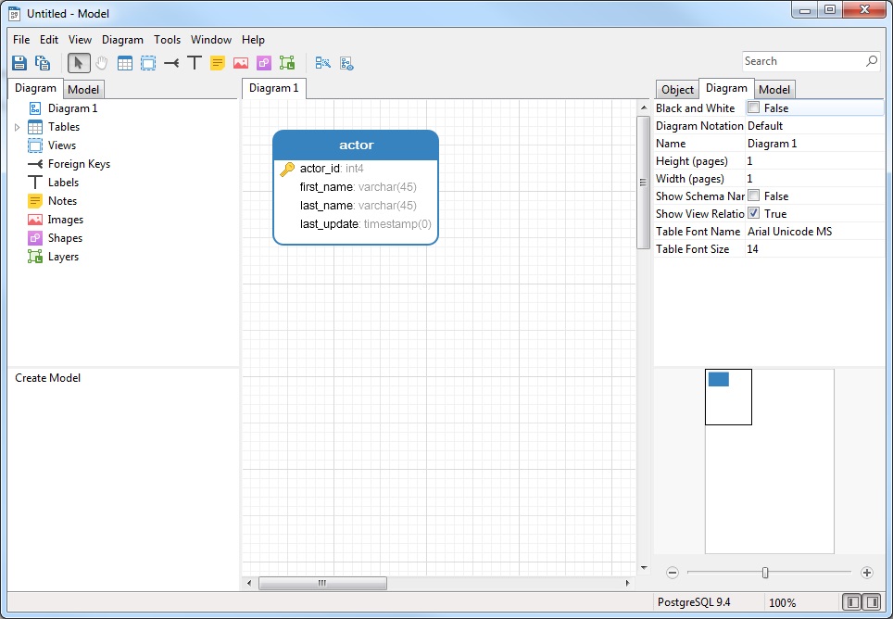This screenshot has height=619, width=893.
Task: Select the Views item in the tree
Action: tap(61, 145)
